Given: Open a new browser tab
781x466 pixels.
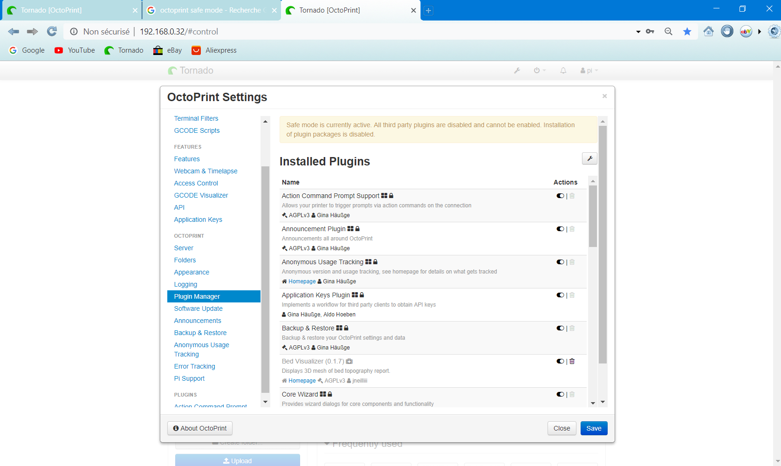Looking at the screenshot, I should (429, 10).
